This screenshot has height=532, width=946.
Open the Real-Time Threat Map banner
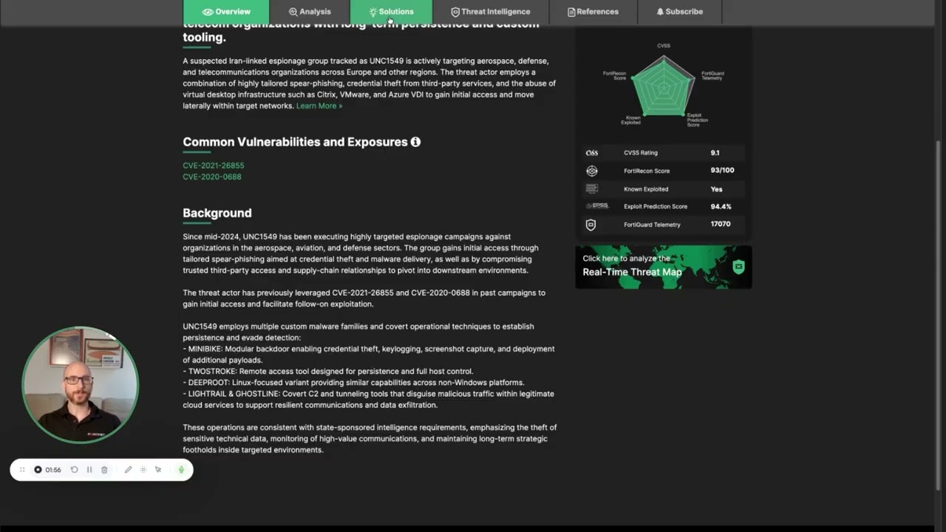pos(664,267)
